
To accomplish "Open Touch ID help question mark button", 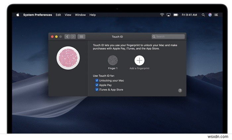I will [x=180, y=90].
